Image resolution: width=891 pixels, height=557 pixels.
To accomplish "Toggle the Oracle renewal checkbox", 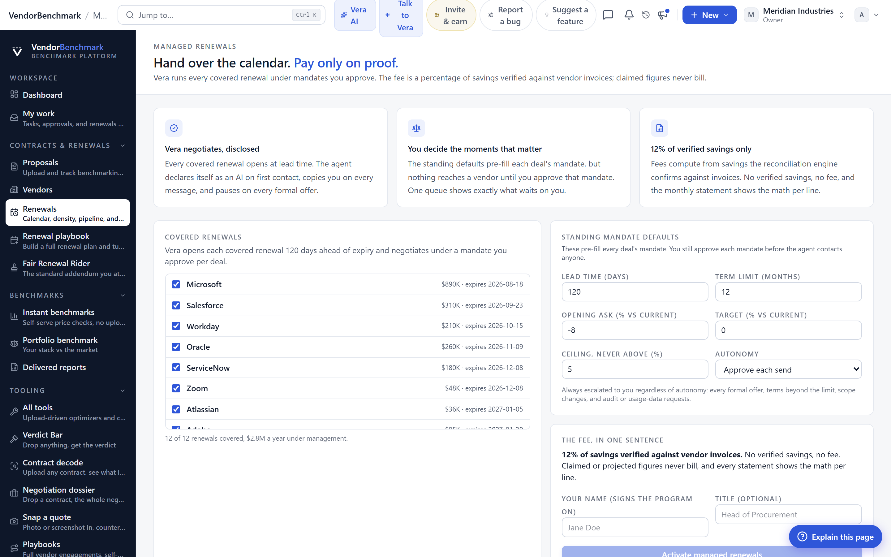I will [x=176, y=347].
